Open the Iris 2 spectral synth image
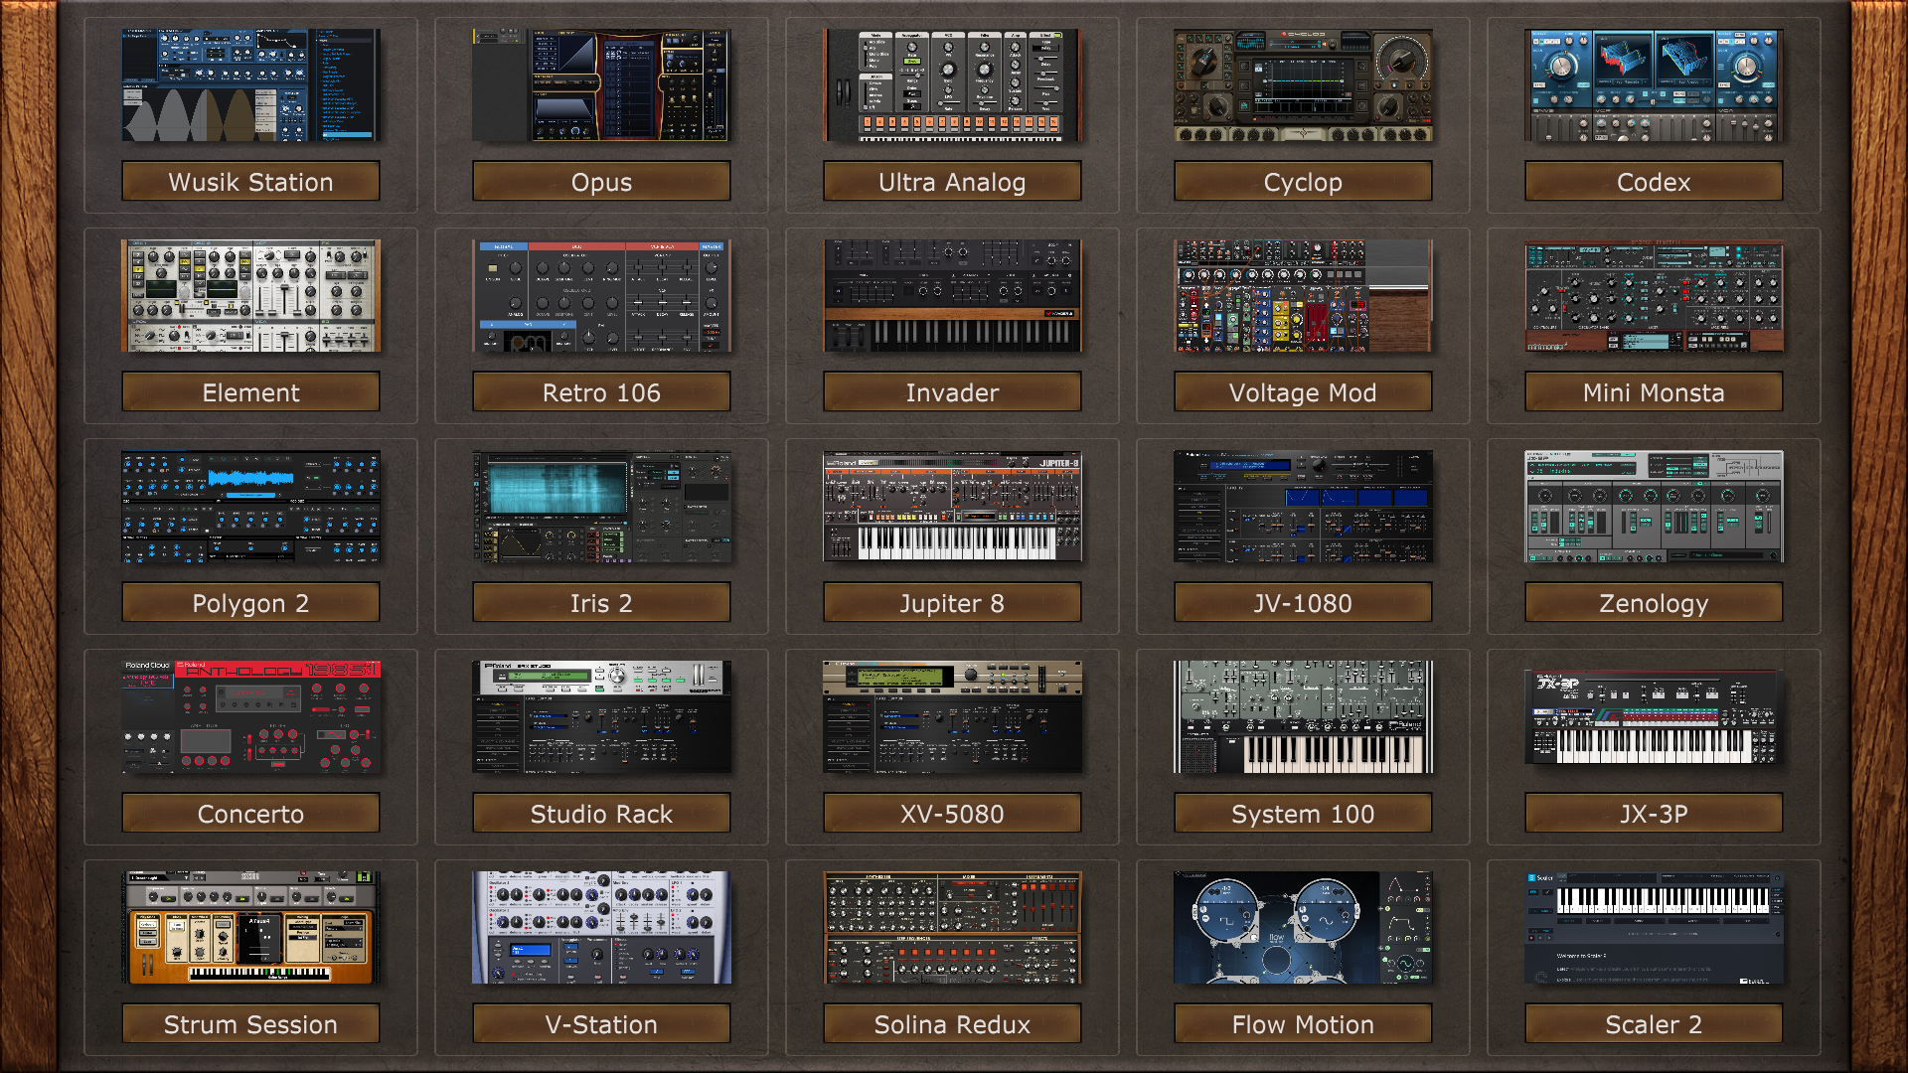 [601, 507]
